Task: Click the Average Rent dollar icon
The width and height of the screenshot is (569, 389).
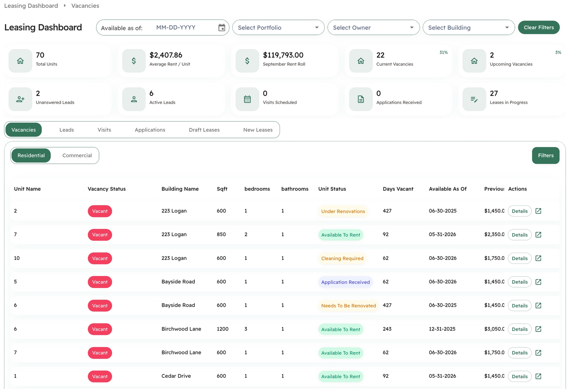Action: 134,60
